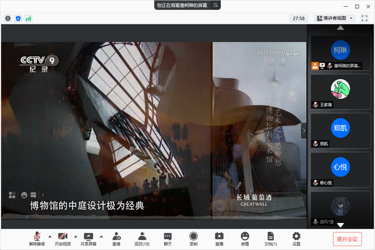The width and height of the screenshot is (375, 250).
Task: Click the subtitle 博物馆的中庭设计极为经典
Action: [87, 206]
